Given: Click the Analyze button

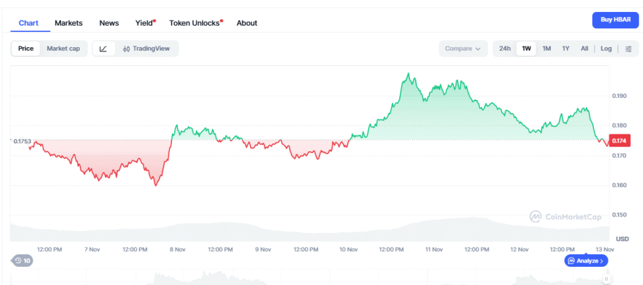Looking at the screenshot, I should click(586, 261).
